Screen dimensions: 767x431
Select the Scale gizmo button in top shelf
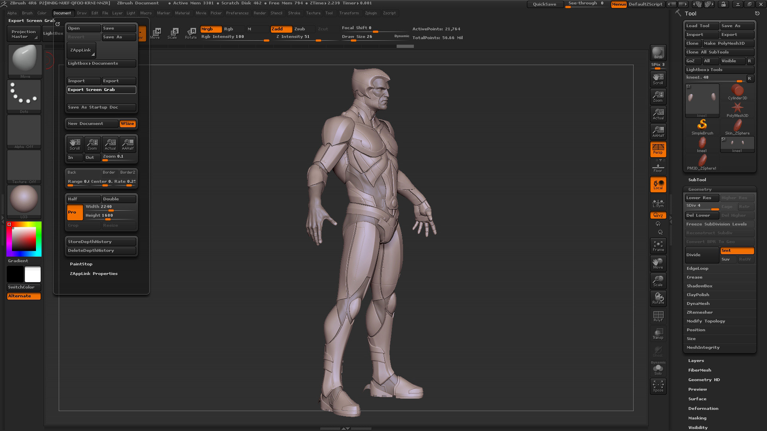[173, 34]
